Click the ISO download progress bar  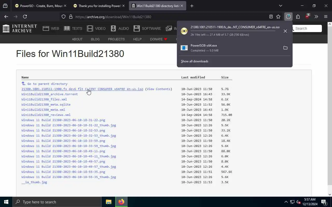[x=233, y=31]
